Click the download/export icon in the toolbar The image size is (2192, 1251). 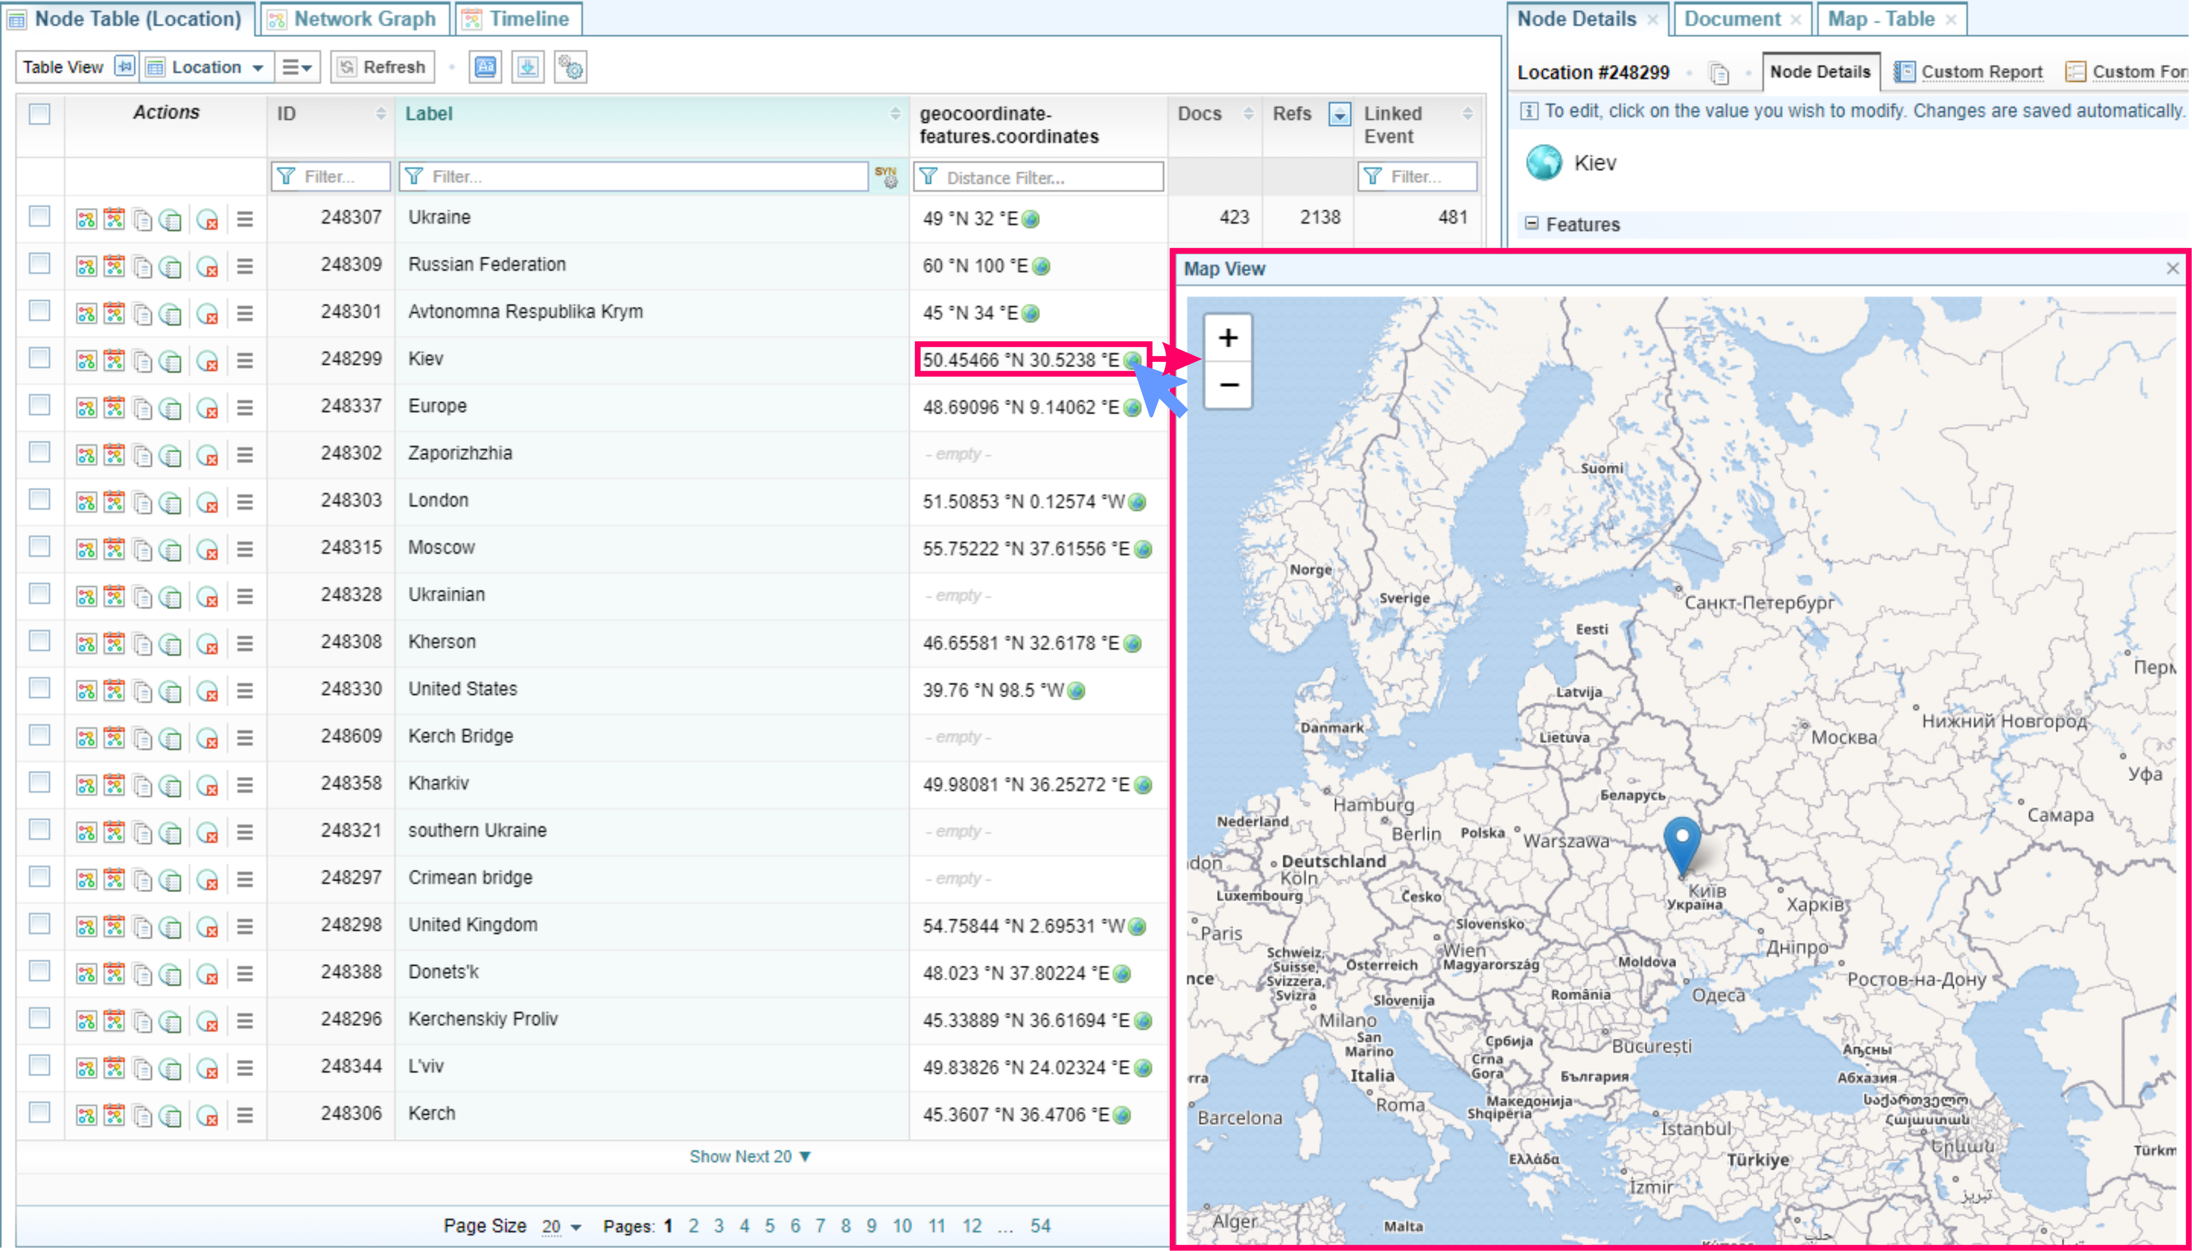coord(528,67)
